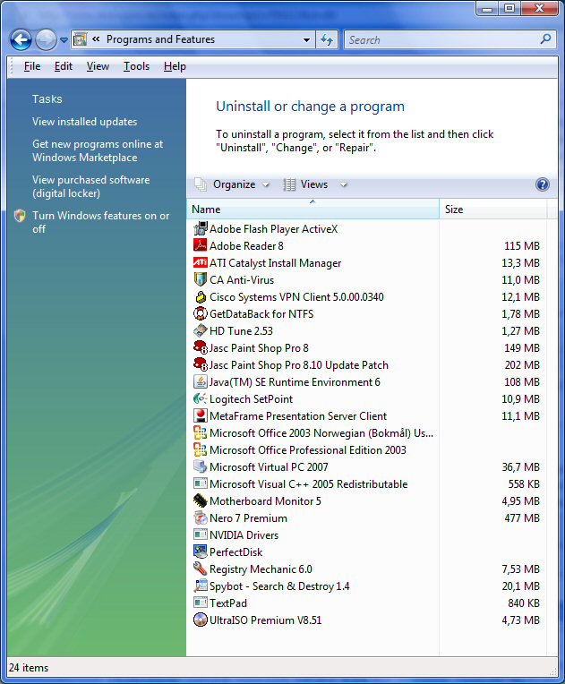The height and width of the screenshot is (684, 565).
Task: Select the Adobe Reader 8 row name
Action: [x=246, y=246]
